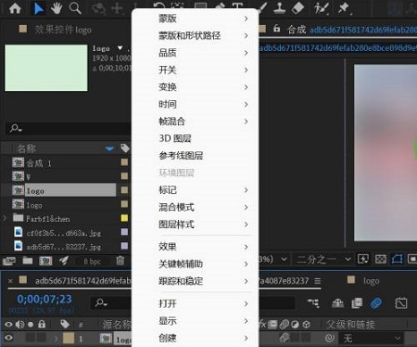Open the viewer zoom percentage dropdown arrow
This screenshot has width=417, height=347.
pos(284,259)
